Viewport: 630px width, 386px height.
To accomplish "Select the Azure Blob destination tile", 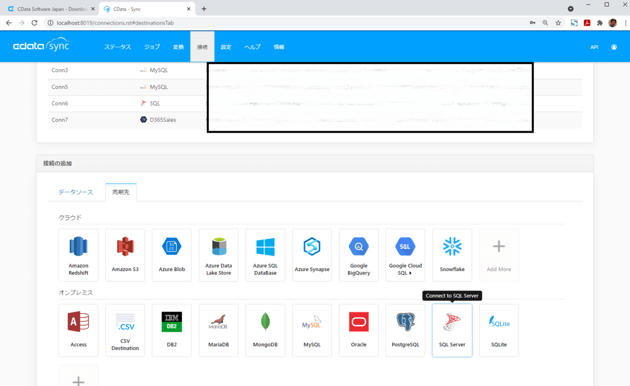I will tap(172, 255).
